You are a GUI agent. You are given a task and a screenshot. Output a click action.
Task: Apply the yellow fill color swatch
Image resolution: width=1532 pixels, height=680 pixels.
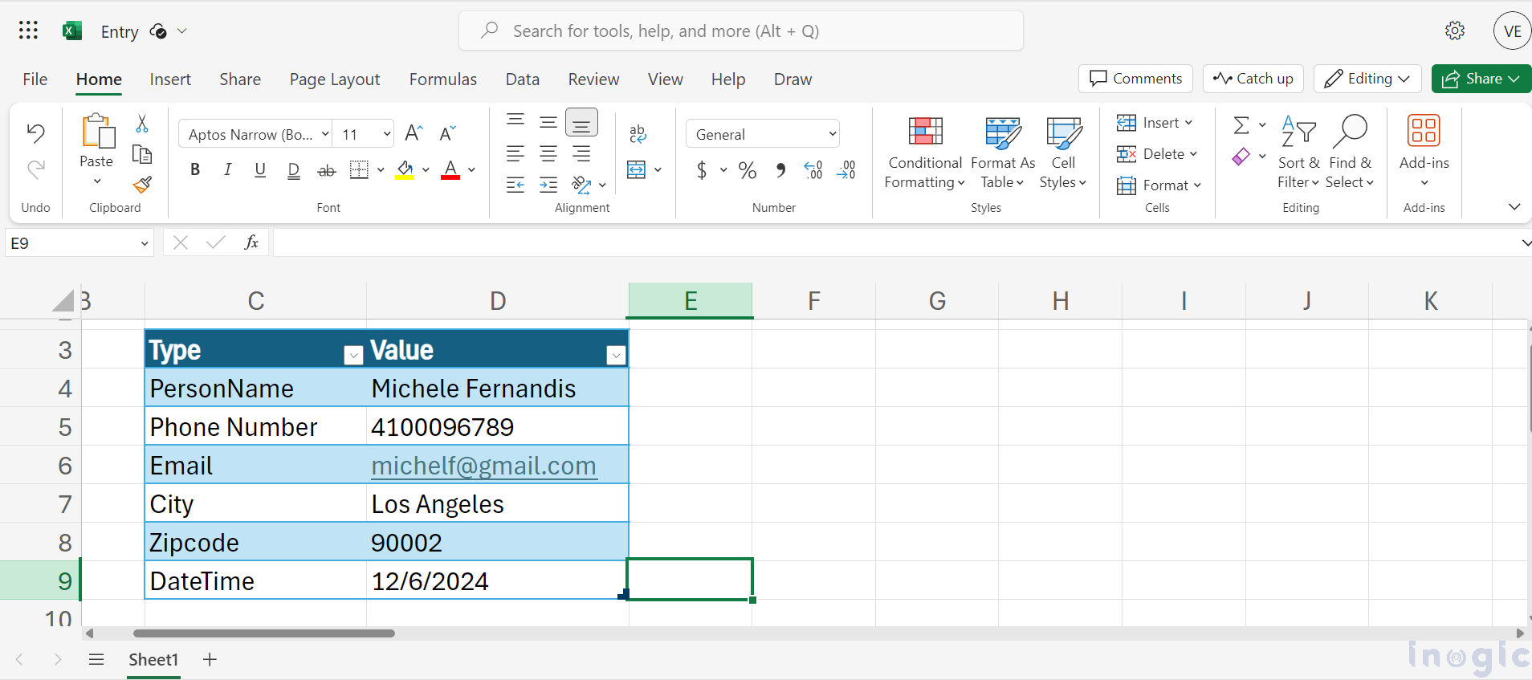405,170
